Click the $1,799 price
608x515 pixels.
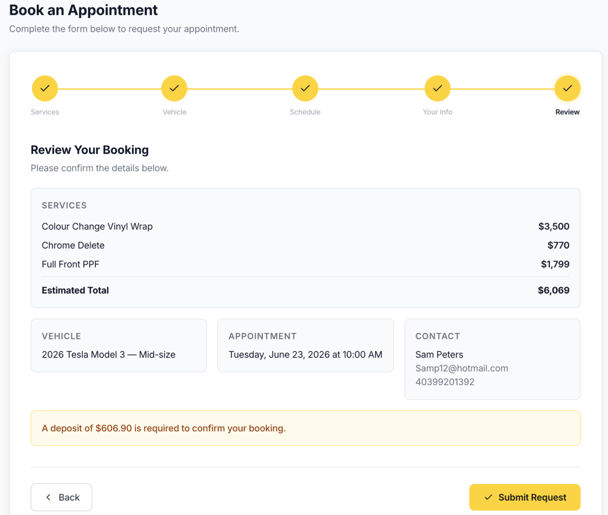tap(555, 265)
